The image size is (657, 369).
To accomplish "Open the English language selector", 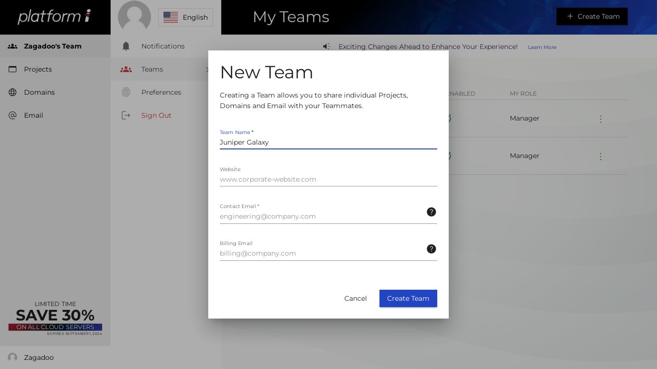I will click(186, 17).
